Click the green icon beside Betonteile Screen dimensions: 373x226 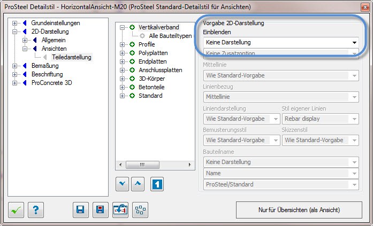click(132, 87)
